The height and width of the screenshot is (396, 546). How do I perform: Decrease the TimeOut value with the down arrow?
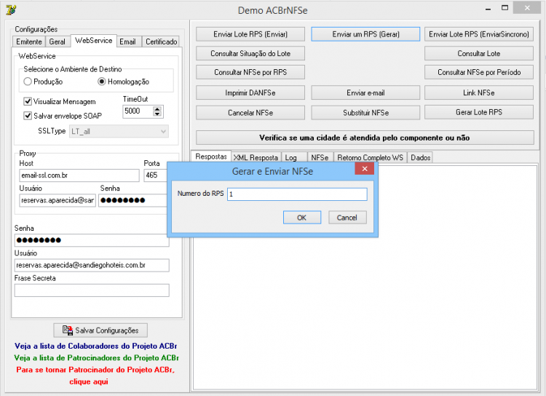pyautogui.click(x=157, y=114)
